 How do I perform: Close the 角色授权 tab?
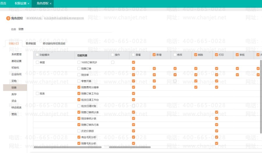click(x=51, y=4)
